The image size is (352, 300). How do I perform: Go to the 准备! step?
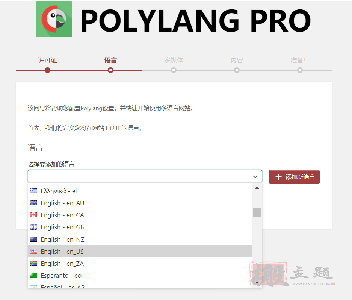298,60
